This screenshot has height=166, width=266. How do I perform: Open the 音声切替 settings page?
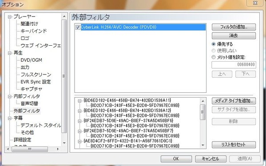[x=29, y=103]
